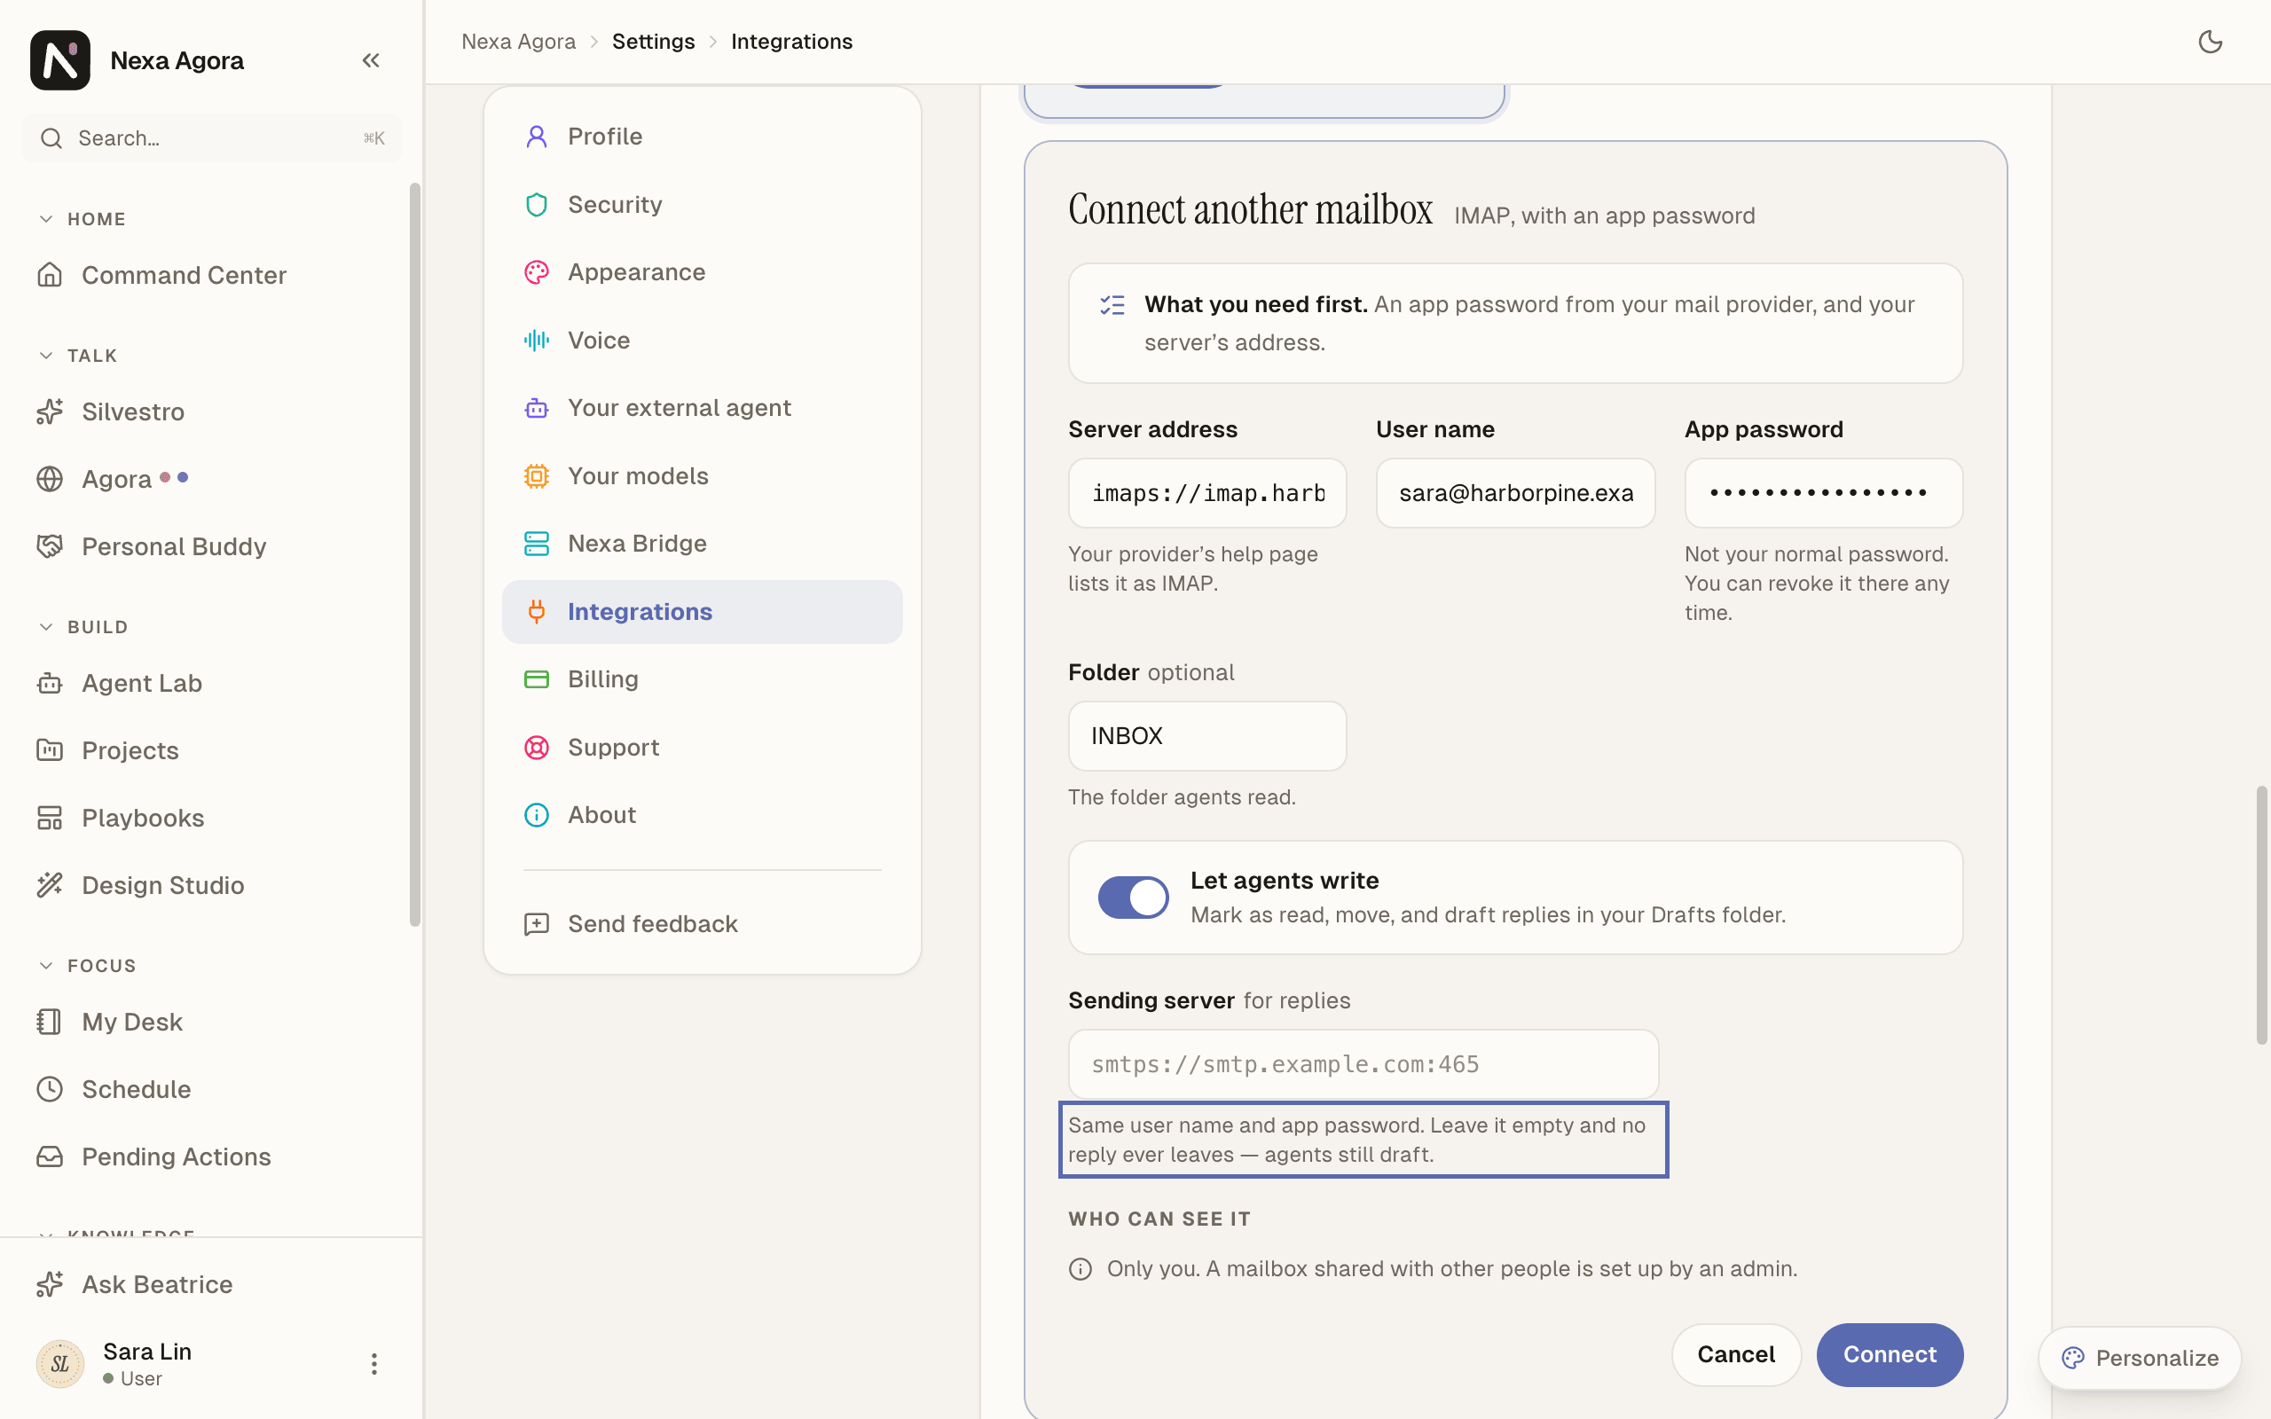Open Billing settings
Screen dimensions: 2271x1419
pos(702,678)
